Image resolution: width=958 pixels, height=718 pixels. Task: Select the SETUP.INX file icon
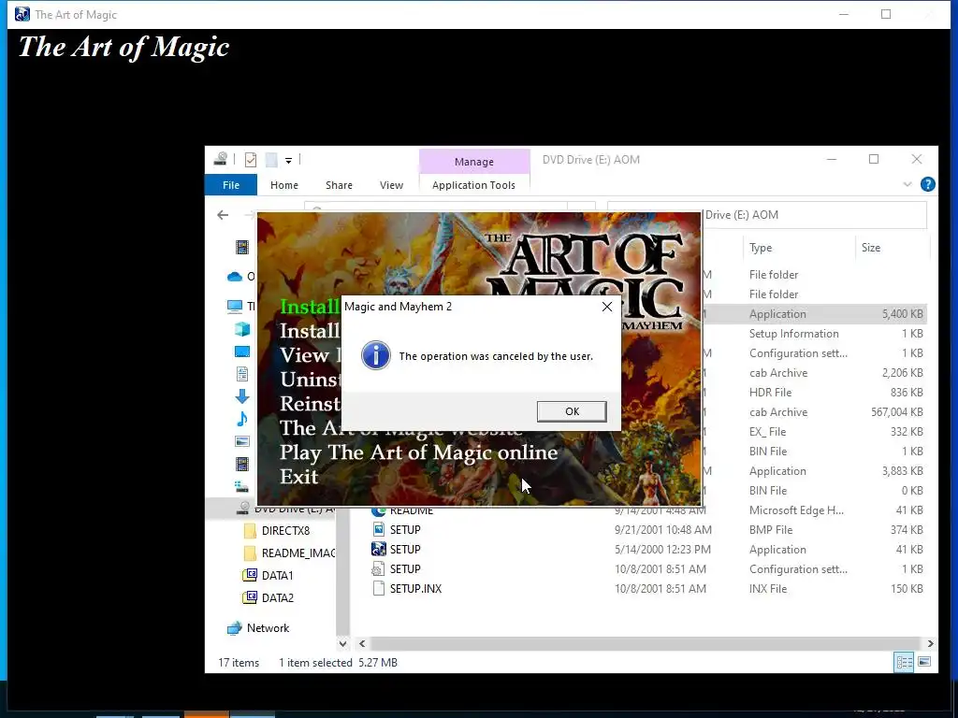pyautogui.click(x=379, y=589)
